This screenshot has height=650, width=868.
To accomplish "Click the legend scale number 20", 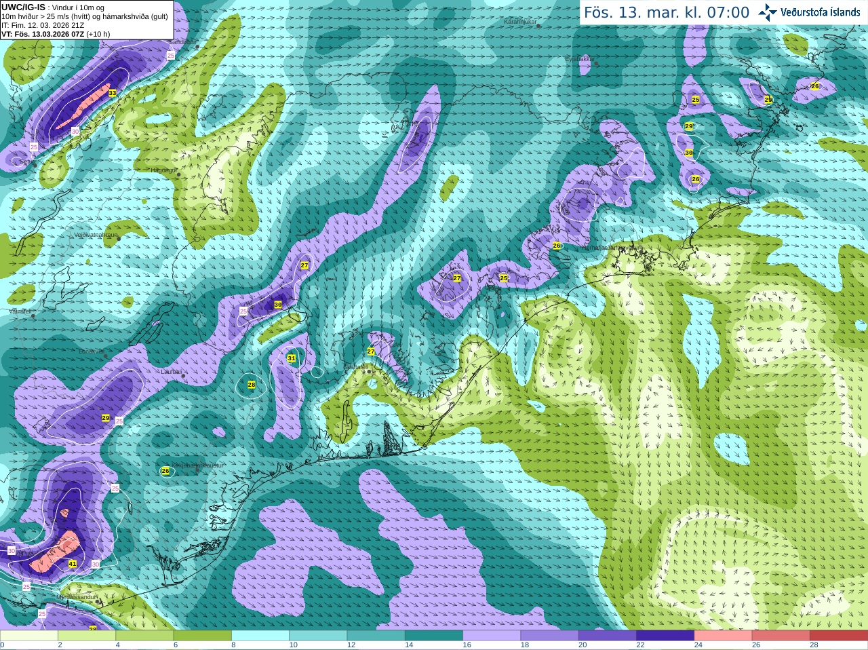I will 583,645.
